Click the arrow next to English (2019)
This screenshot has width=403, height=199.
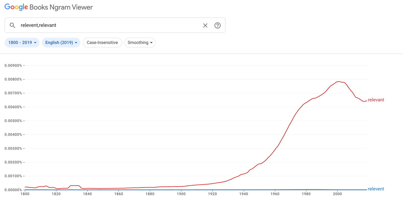[76, 43]
